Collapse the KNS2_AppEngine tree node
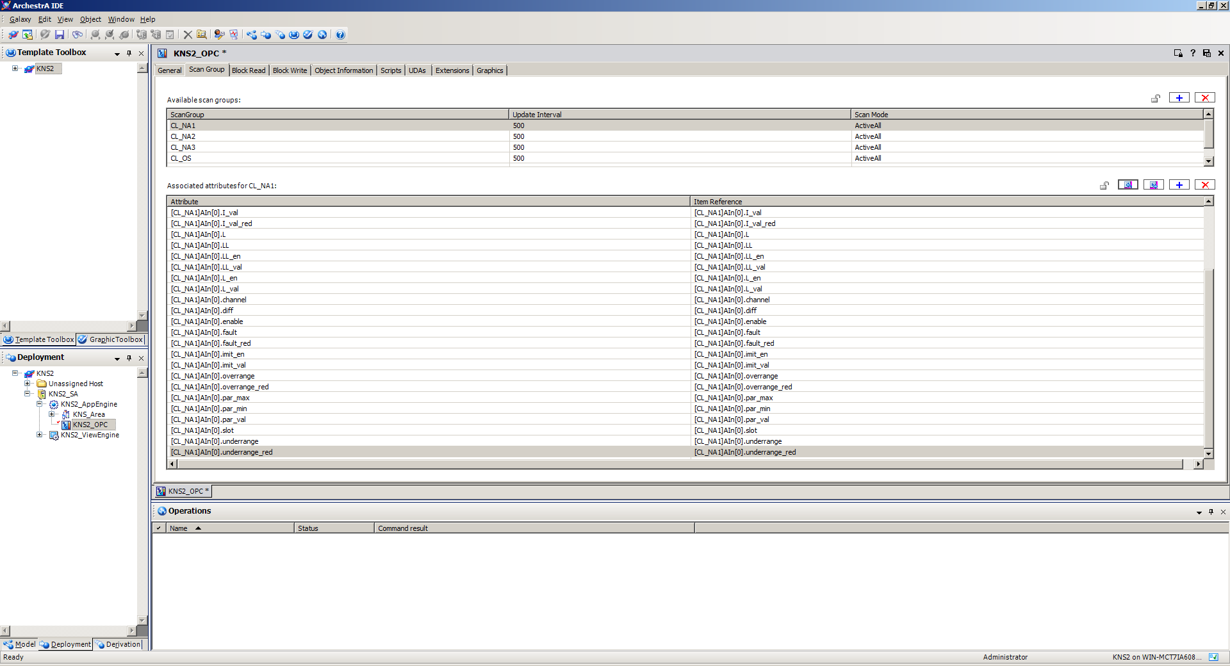1230x666 pixels. tap(40, 404)
